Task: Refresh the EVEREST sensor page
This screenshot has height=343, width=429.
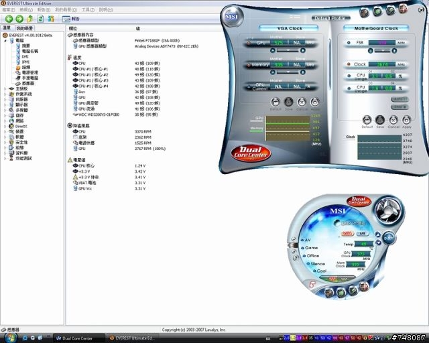Action: point(40,19)
